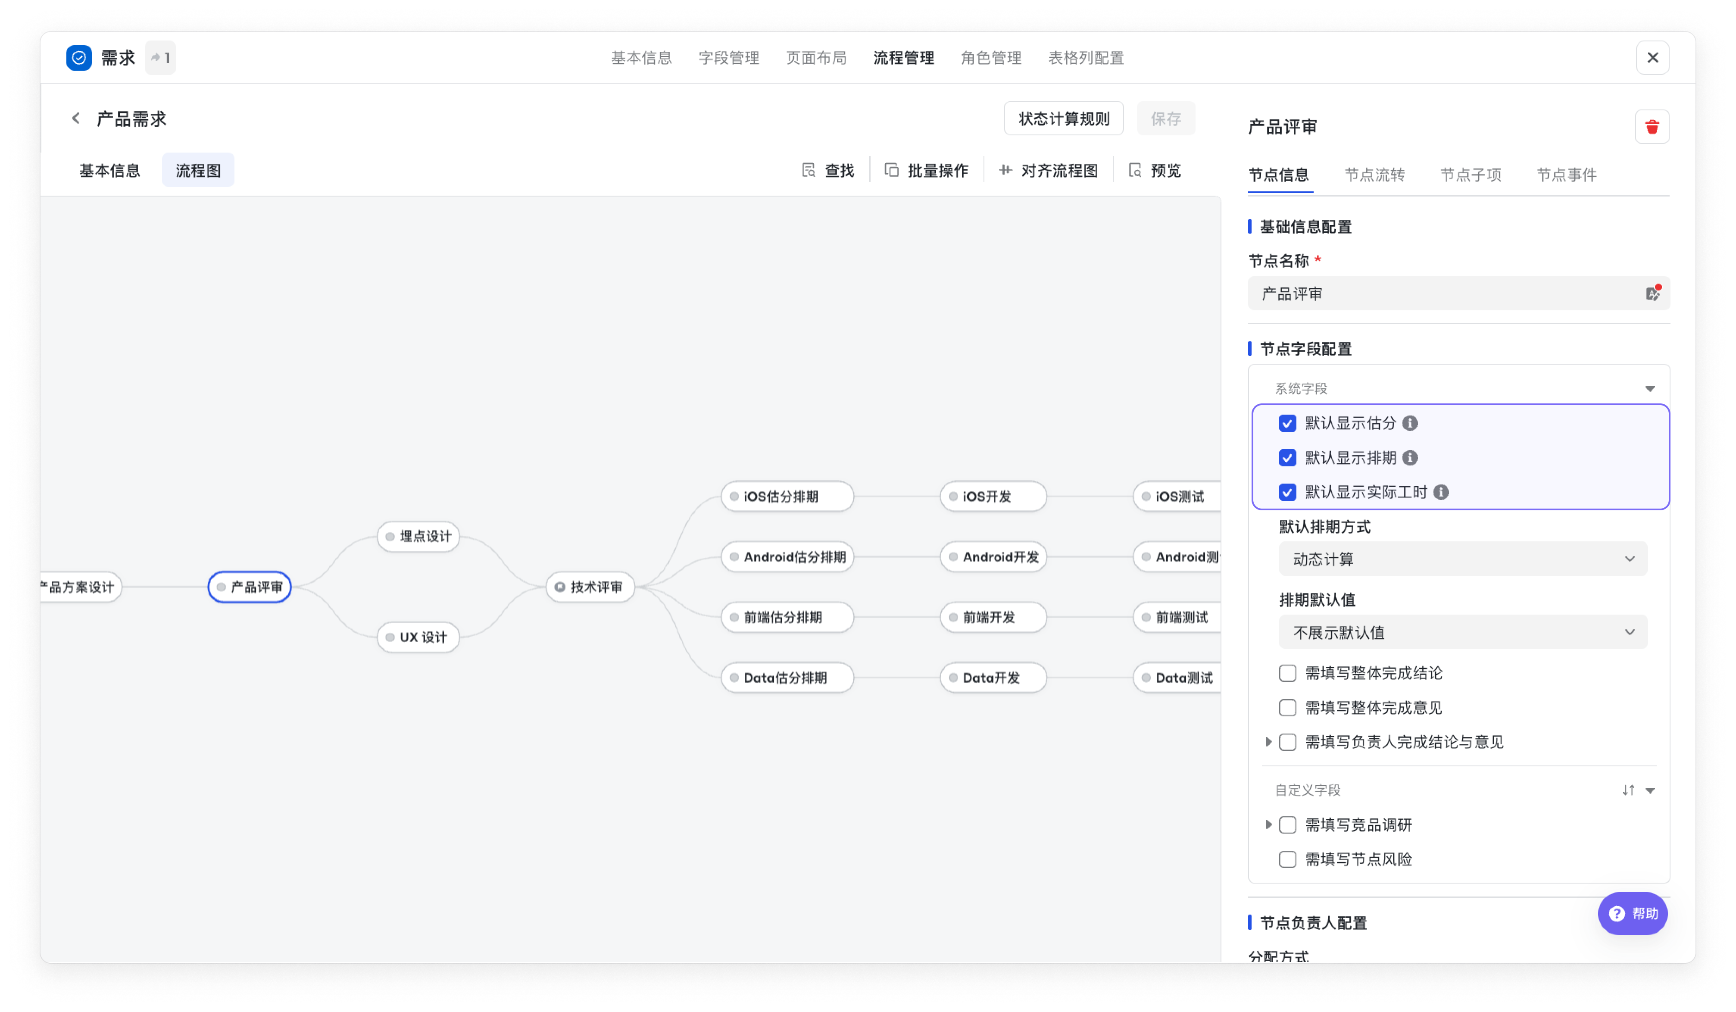Open the 表格列配置 tab
The image size is (1736, 1012).
[x=1086, y=58]
